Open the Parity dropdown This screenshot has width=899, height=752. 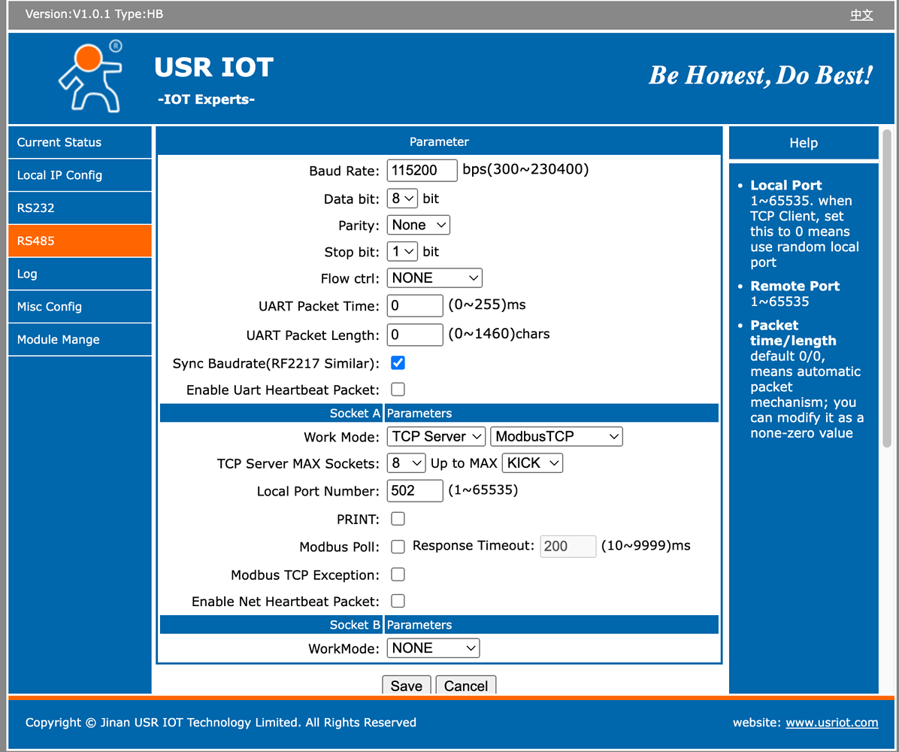pyautogui.click(x=418, y=224)
